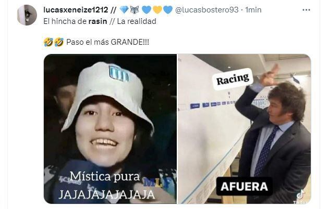This screenshot has width=328, height=209.
Task: Click the diamond emoji in the username
Action: tap(124, 10)
